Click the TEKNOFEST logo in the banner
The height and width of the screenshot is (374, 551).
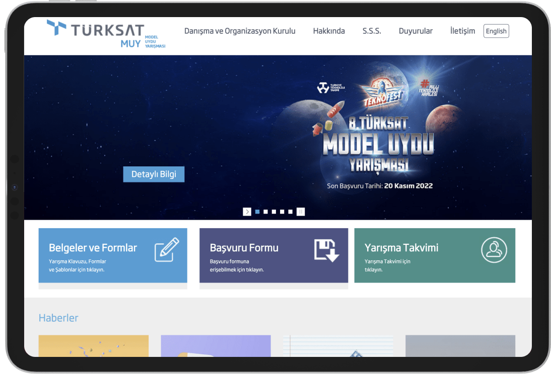coord(384,95)
